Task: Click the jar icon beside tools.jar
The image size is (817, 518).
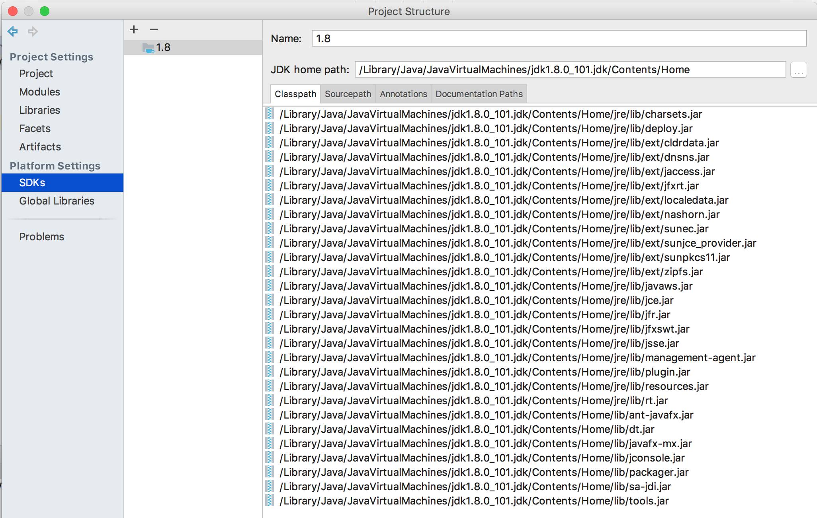Action: tap(270, 501)
